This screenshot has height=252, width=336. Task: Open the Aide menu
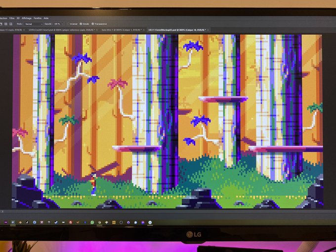point(46,18)
